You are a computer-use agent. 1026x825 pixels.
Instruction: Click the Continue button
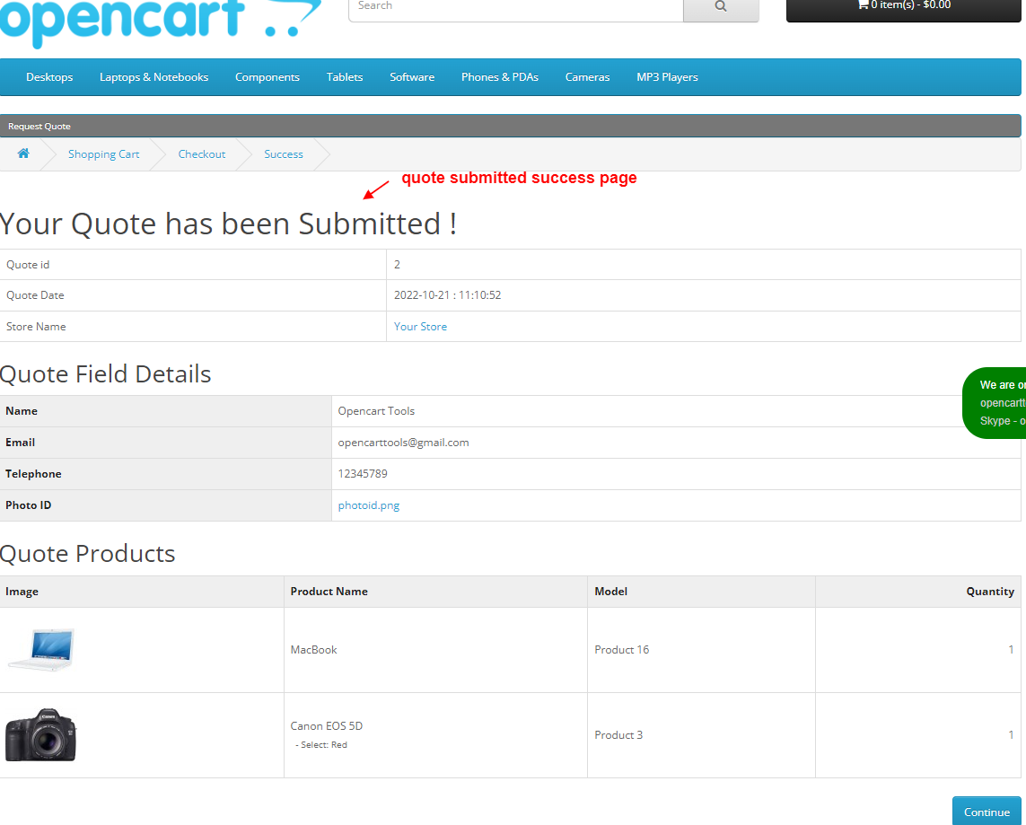pyautogui.click(x=987, y=812)
